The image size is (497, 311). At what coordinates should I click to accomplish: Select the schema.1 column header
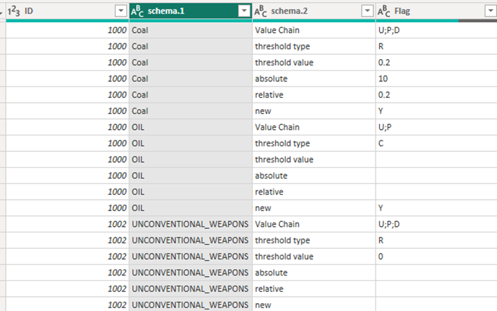tap(191, 11)
